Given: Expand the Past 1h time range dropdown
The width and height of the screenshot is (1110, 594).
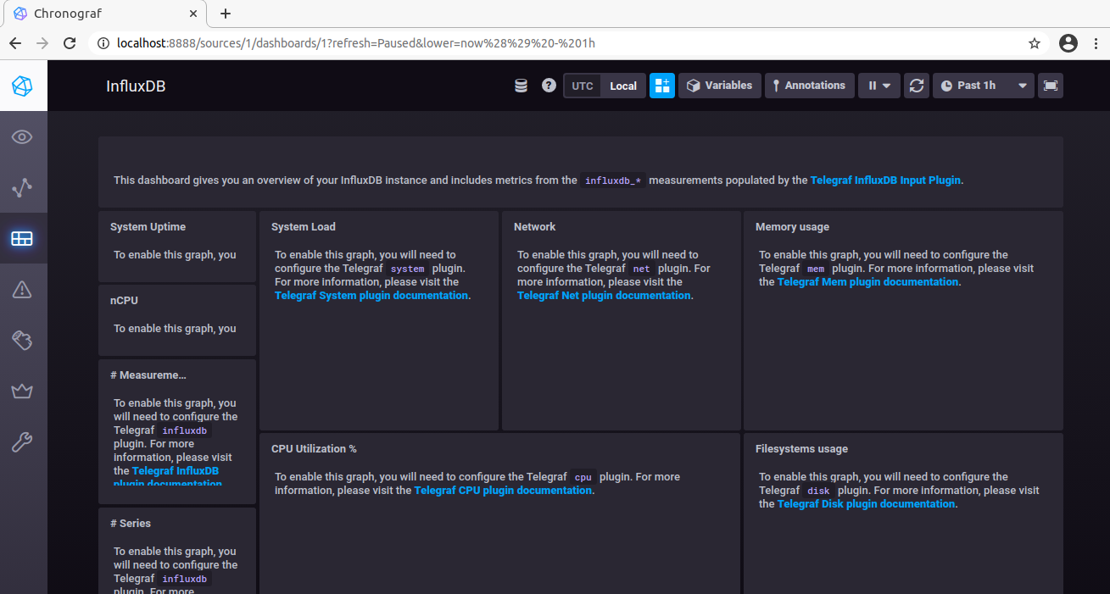Looking at the screenshot, I should [984, 86].
